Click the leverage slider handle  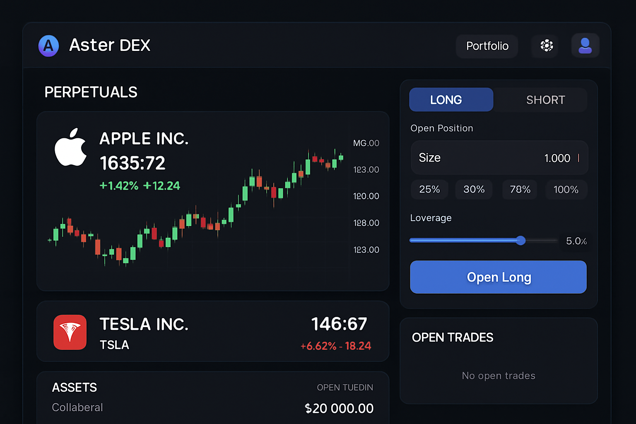click(521, 241)
